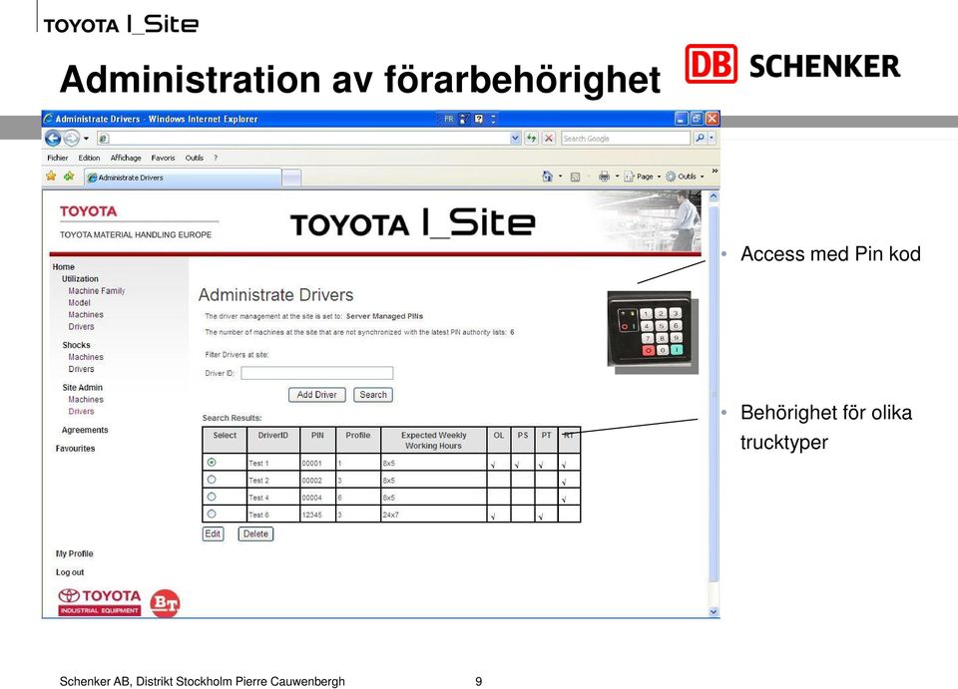Refresh the page using the green arrows icon

coord(532,139)
